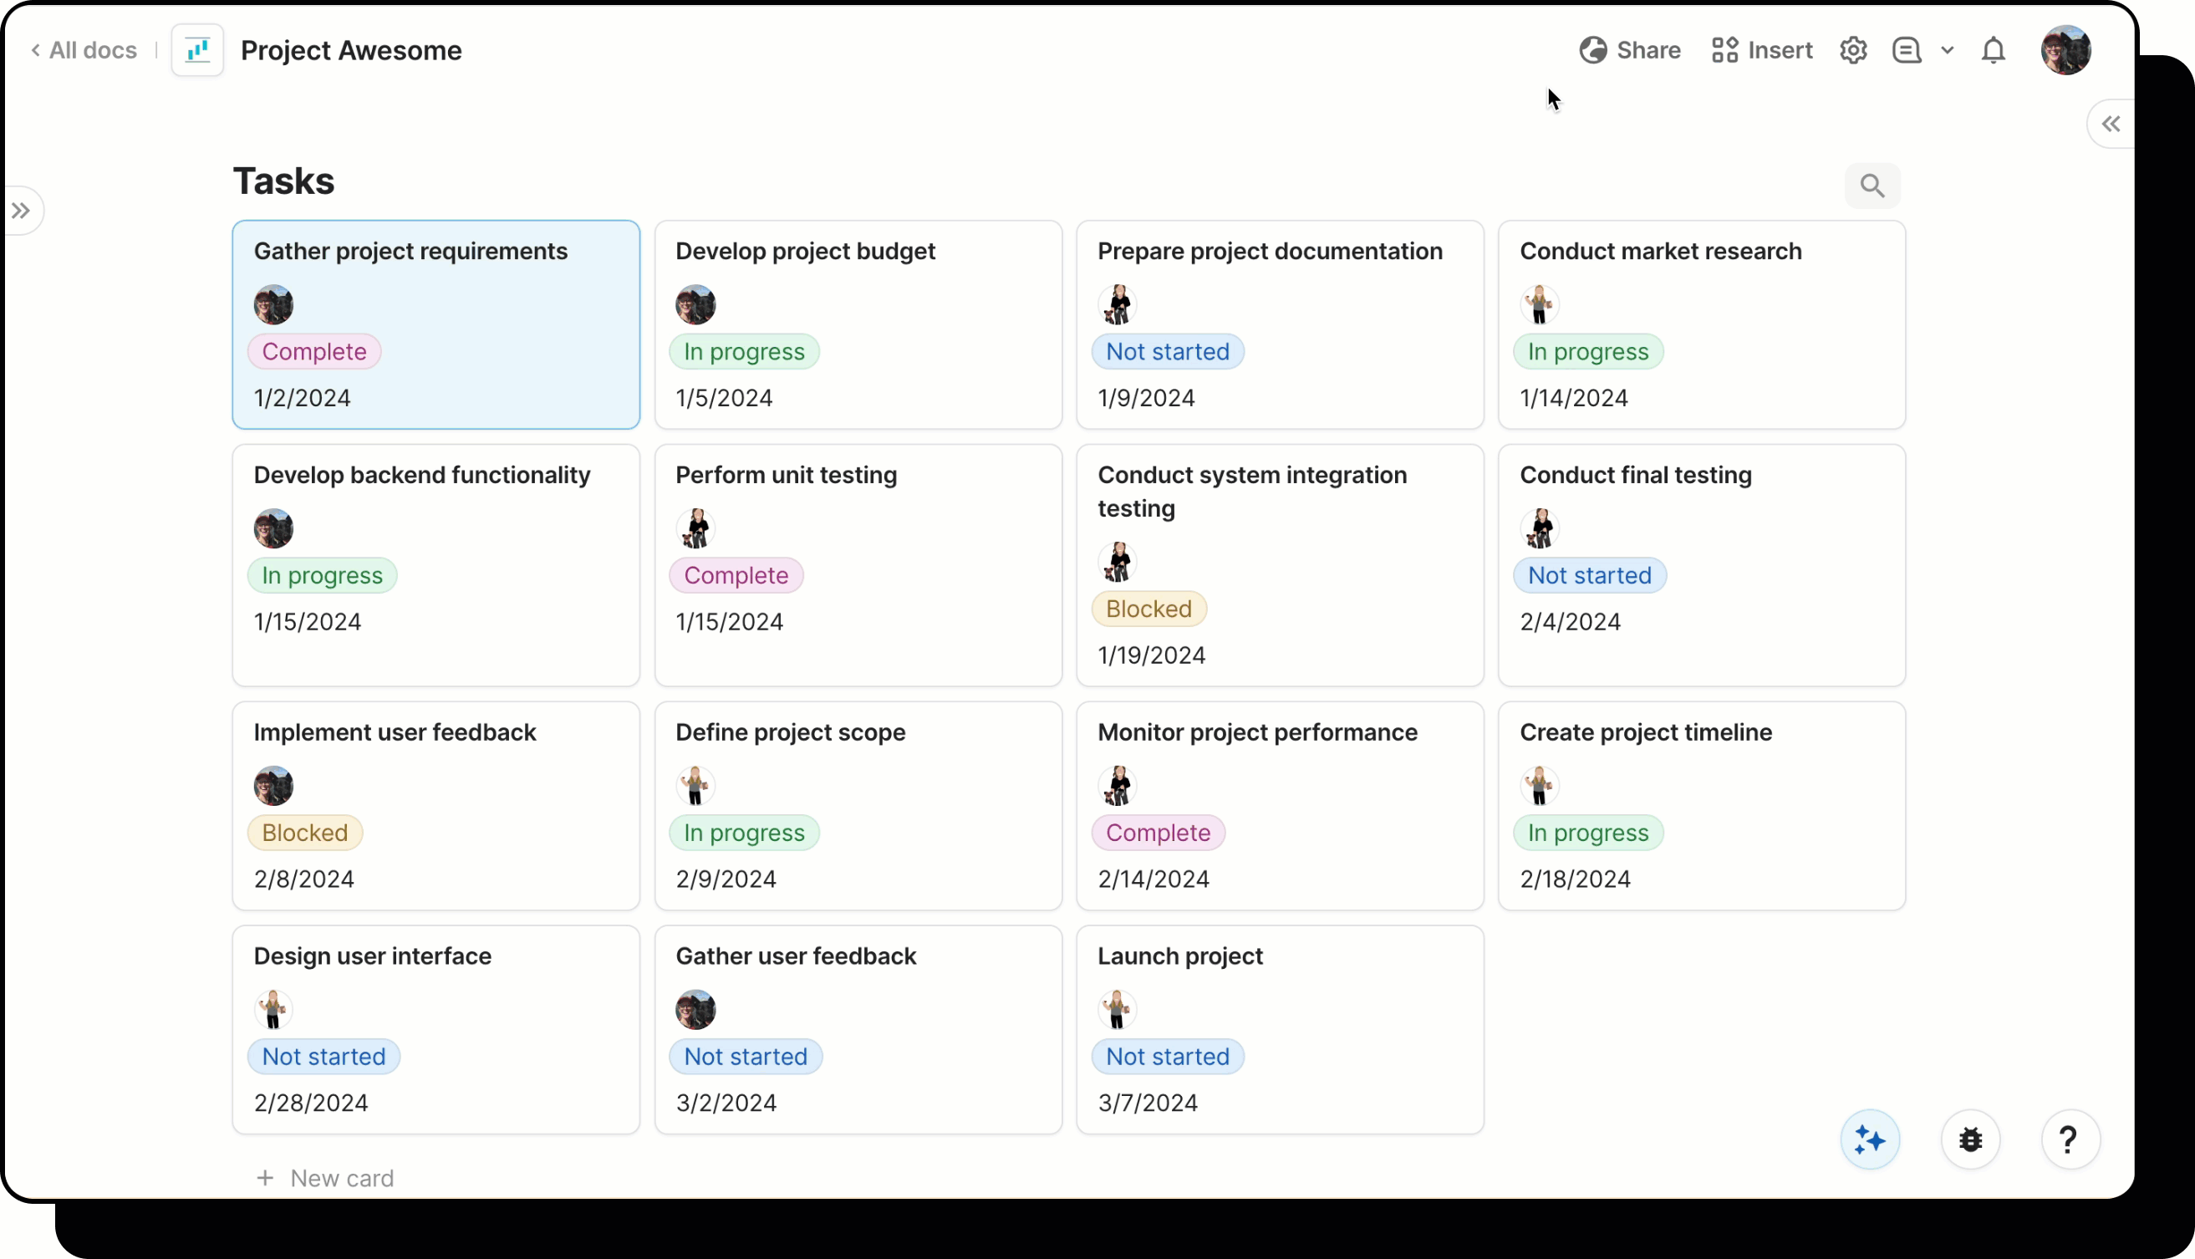The image size is (2195, 1259).
Task: Go back to All docs
Action: tap(84, 50)
